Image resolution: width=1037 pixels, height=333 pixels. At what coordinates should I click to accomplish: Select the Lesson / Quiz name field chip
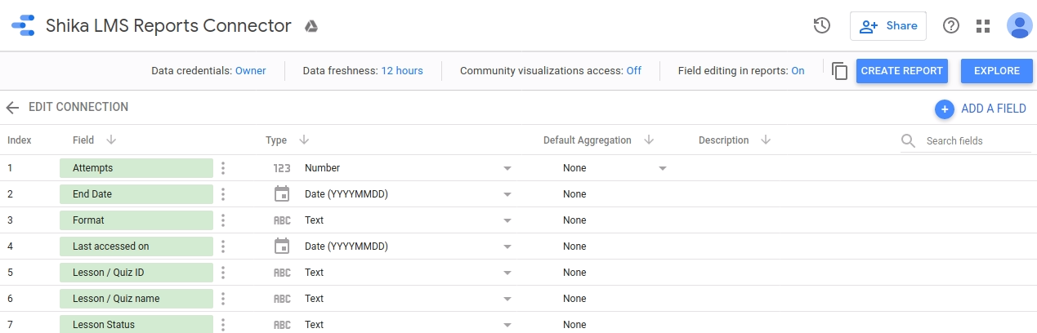point(136,299)
